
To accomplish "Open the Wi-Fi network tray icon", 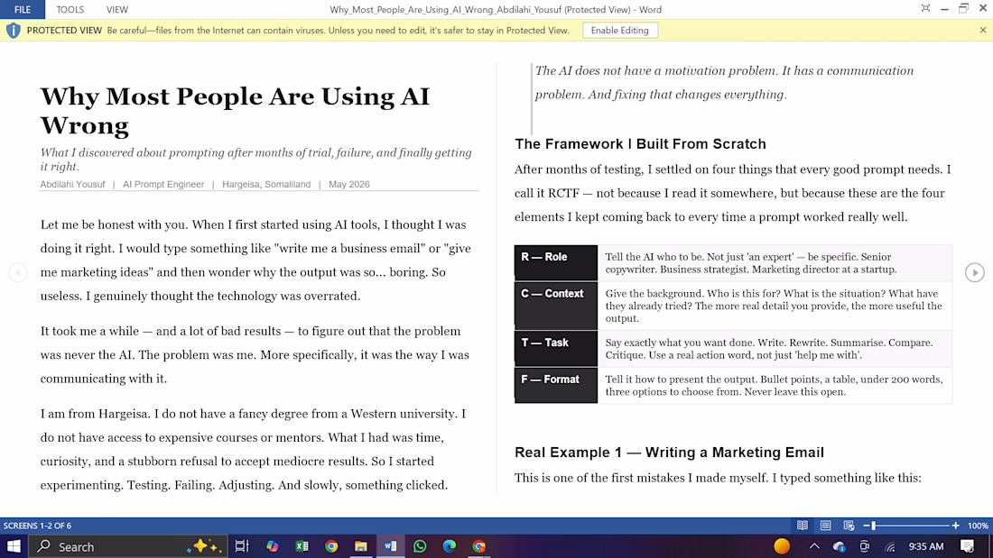I will (x=890, y=546).
